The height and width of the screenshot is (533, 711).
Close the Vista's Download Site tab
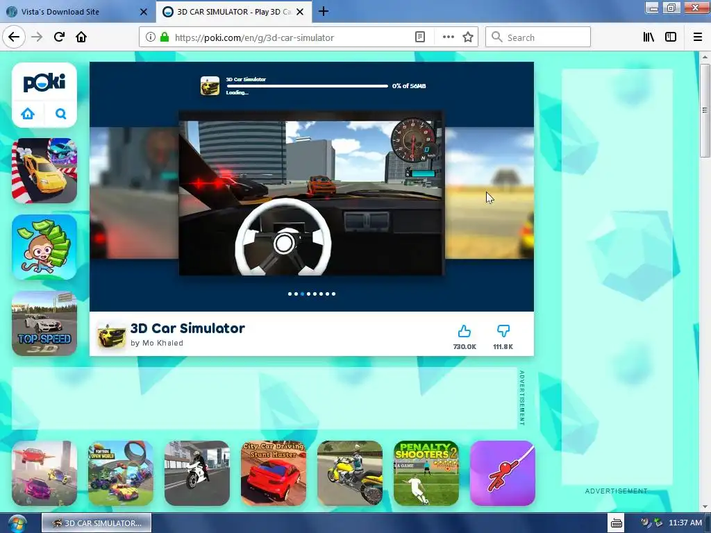point(143,12)
